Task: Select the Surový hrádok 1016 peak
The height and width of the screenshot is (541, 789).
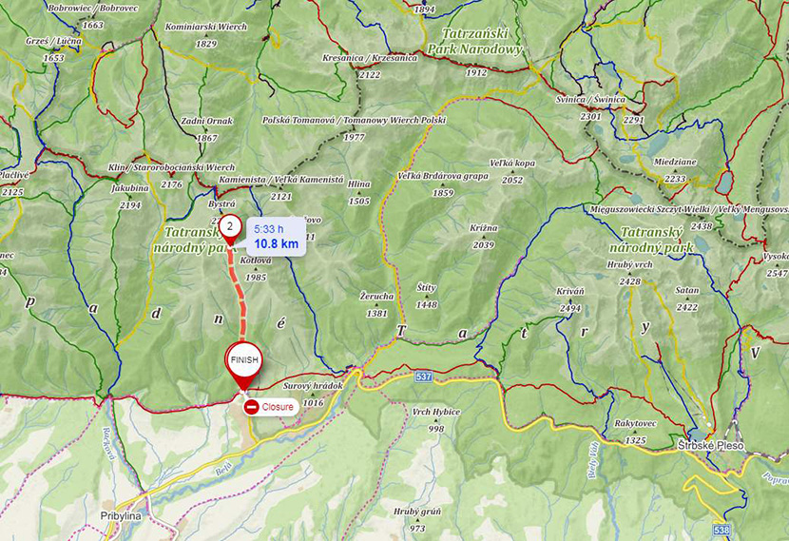Action: coord(313,394)
